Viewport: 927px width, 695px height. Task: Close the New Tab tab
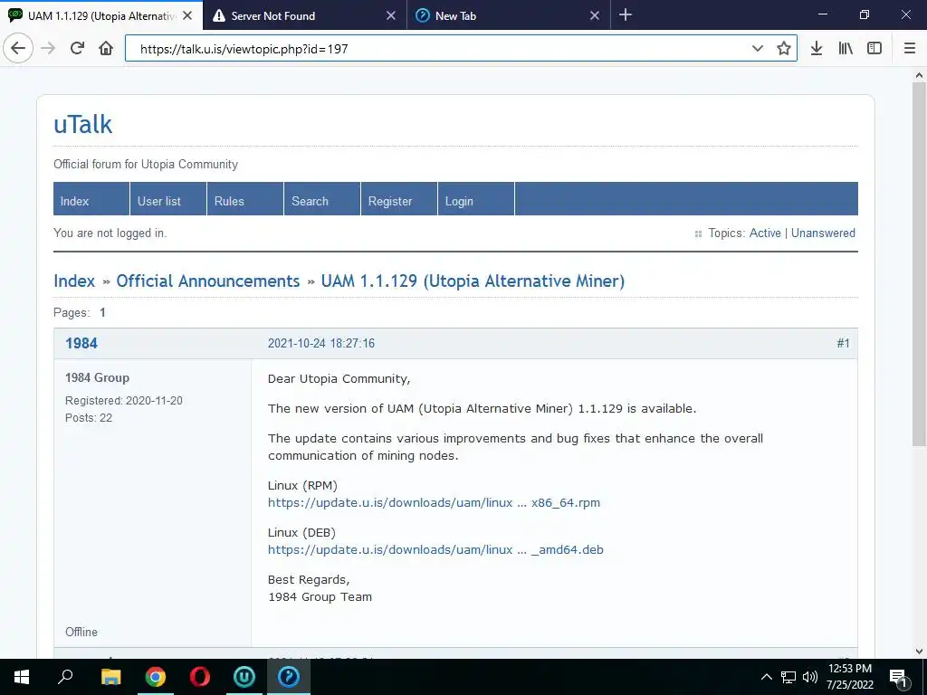[x=595, y=16]
